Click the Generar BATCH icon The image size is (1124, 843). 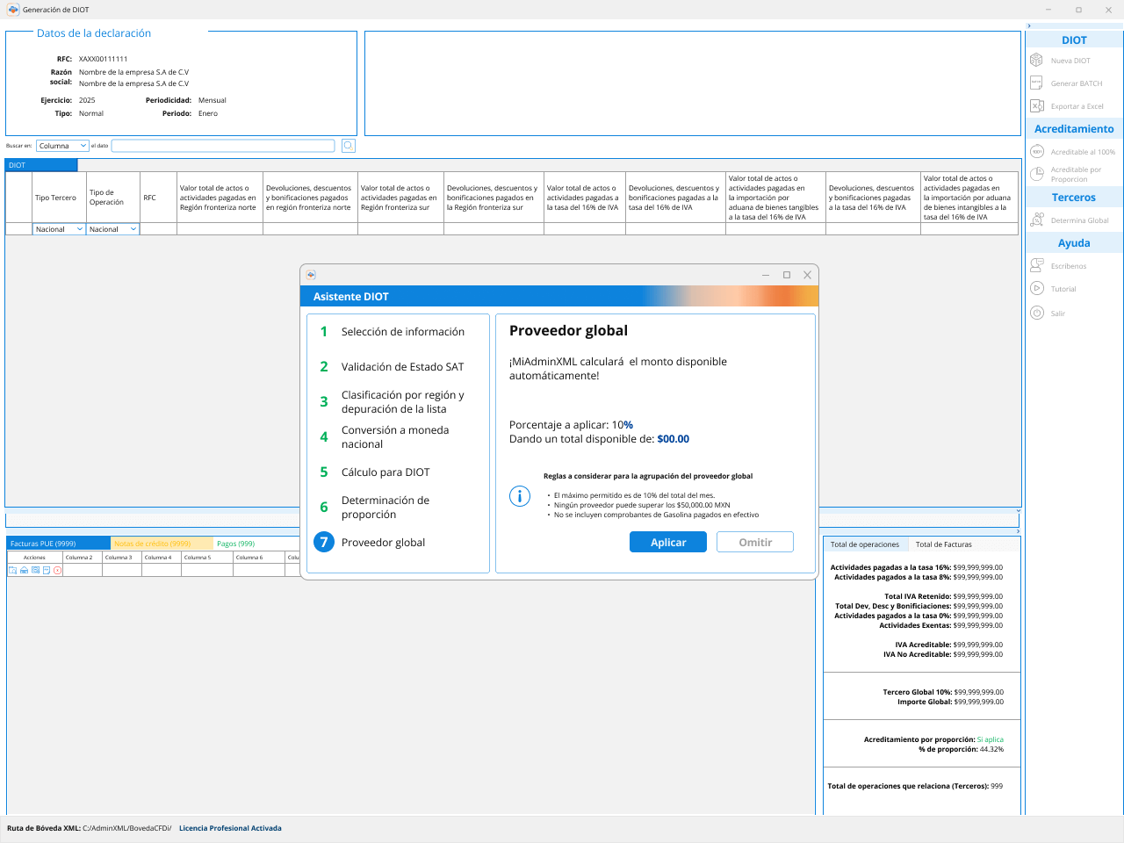pyautogui.click(x=1036, y=83)
